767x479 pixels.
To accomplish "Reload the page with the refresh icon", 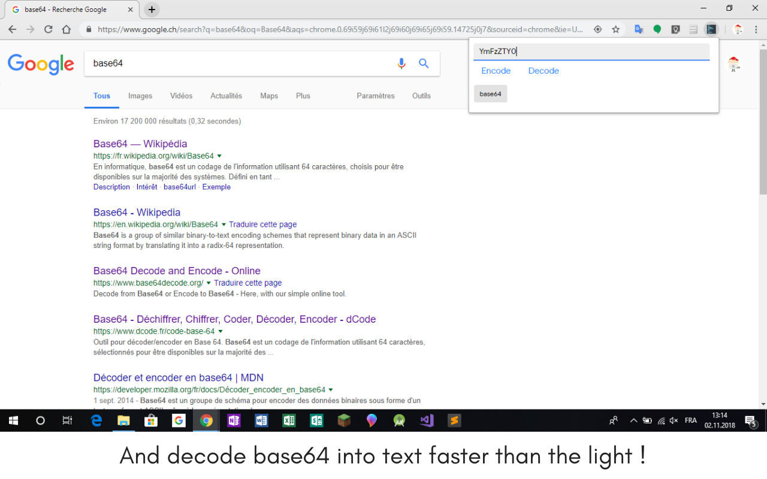I will tap(49, 29).
